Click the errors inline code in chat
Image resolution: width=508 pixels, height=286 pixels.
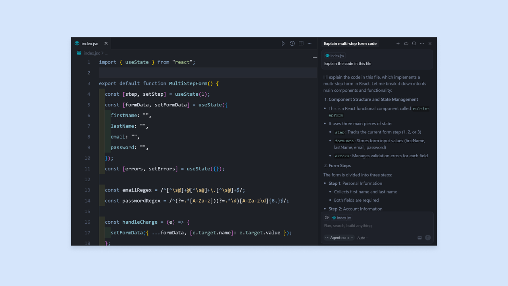(342, 156)
